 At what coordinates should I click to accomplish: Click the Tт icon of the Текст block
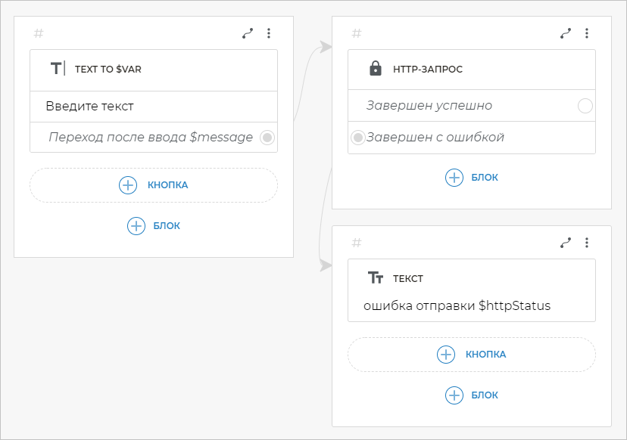click(x=375, y=278)
